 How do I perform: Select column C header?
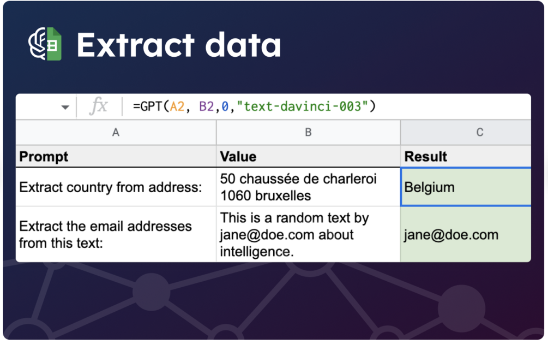pos(479,133)
